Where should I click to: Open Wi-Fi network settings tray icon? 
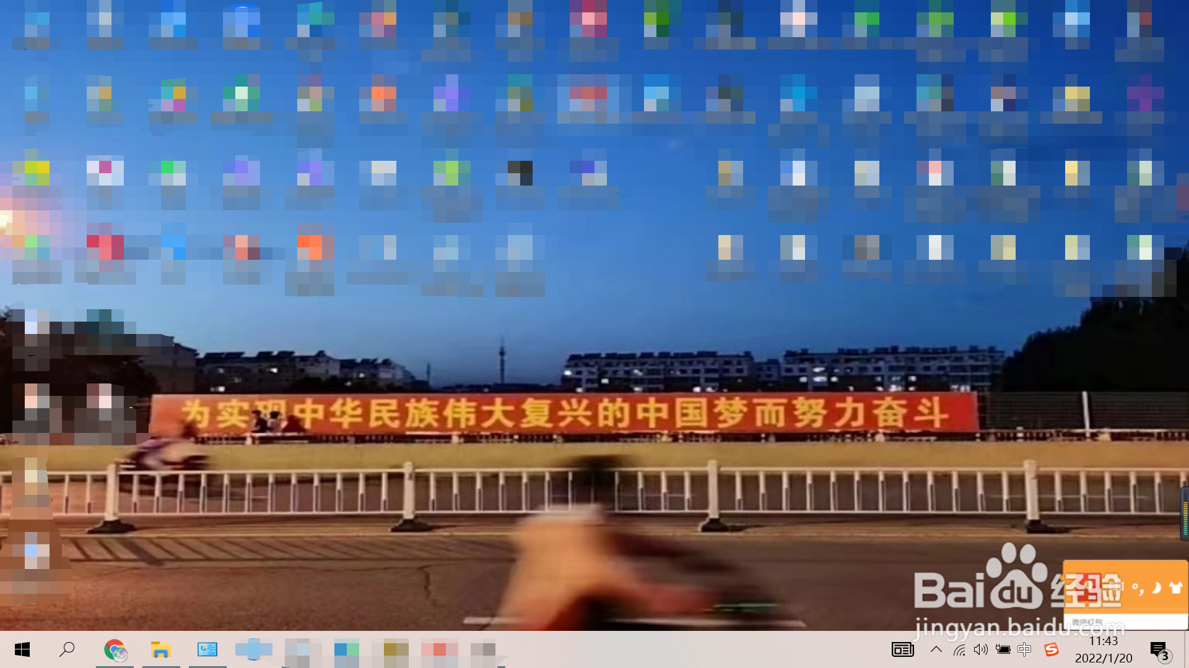point(959,650)
